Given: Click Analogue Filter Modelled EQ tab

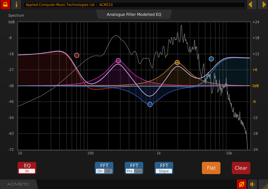Looking at the screenshot, I should click(134, 14).
